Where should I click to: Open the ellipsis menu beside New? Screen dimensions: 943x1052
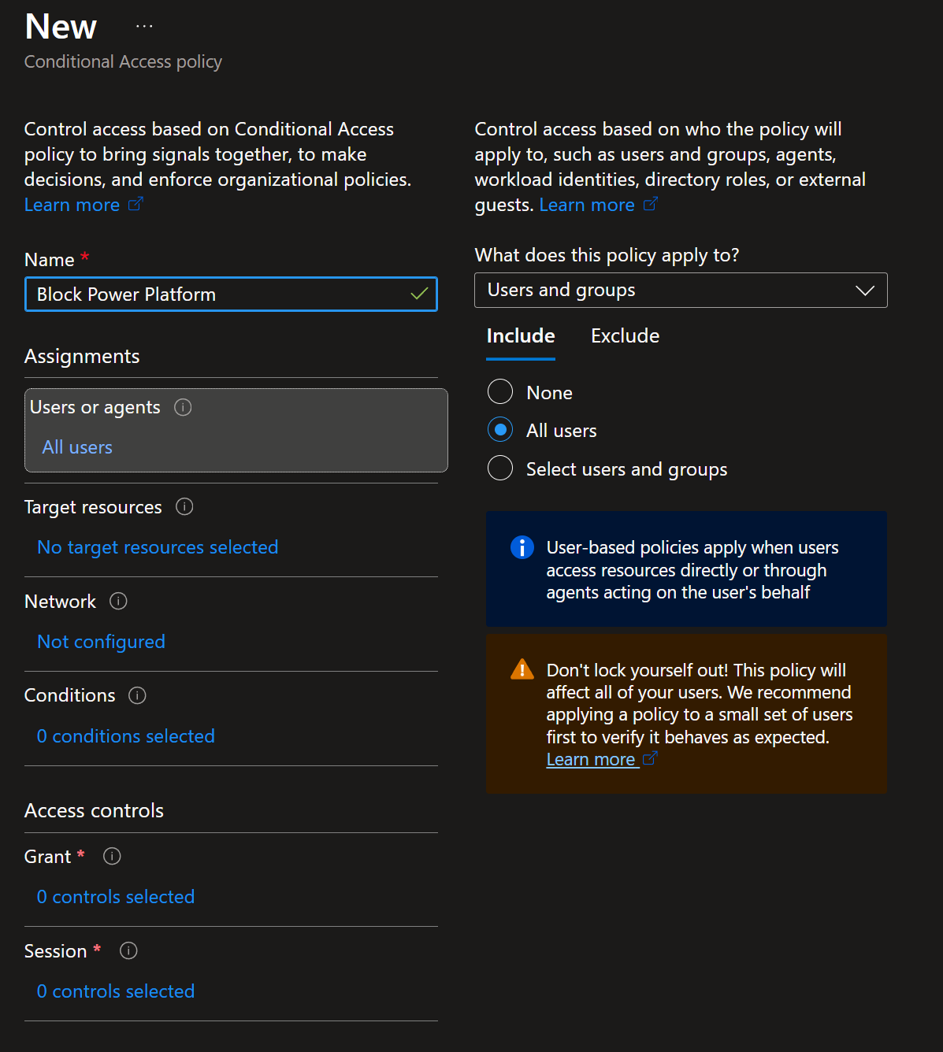tap(144, 26)
